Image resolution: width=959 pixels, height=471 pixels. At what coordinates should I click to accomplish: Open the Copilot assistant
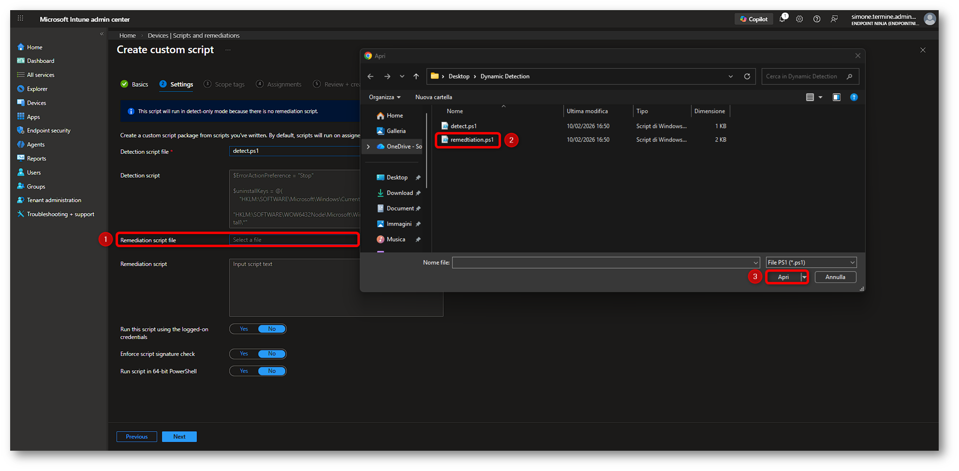pyautogui.click(x=754, y=19)
